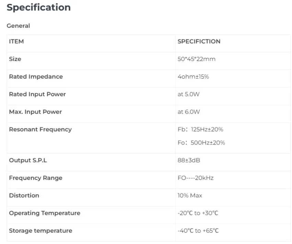Click the 50*45*22mm size value
The image size is (292, 244).
196,59
